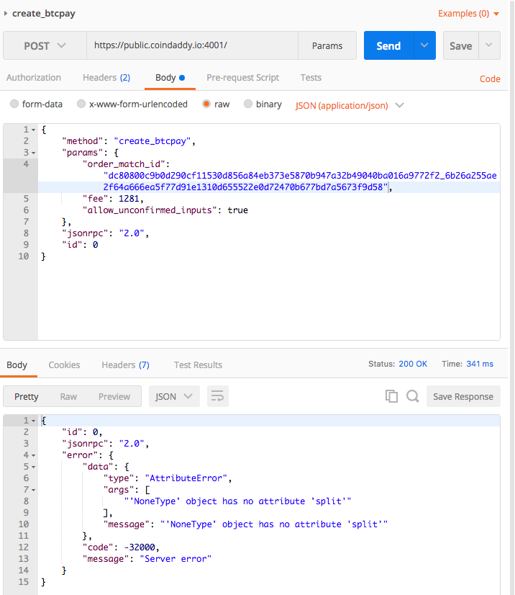This screenshot has height=595, width=515.
Task: Open JSON (application/json) content type dropdown
Action: click(350, 105)
